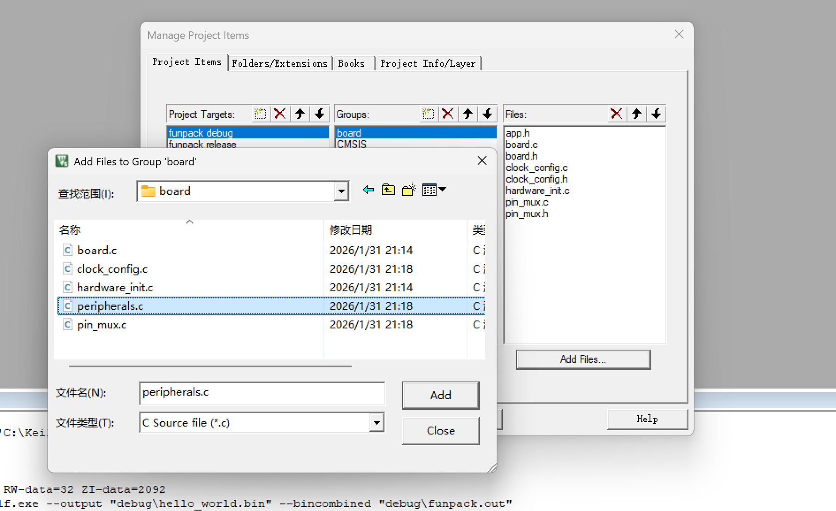Go up one folder level

388,190
